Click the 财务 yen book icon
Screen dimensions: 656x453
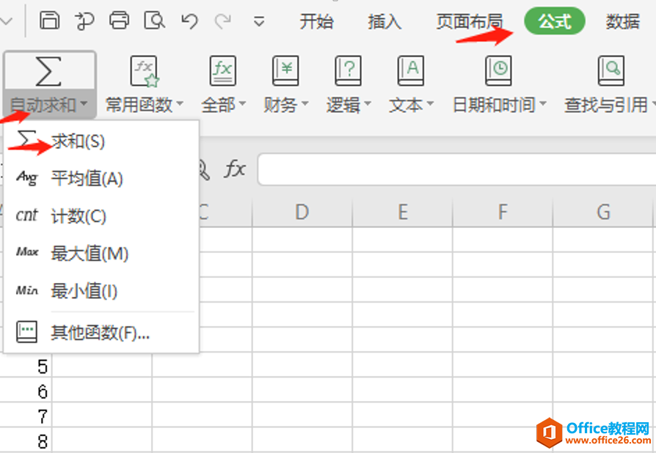coord(285,71)
